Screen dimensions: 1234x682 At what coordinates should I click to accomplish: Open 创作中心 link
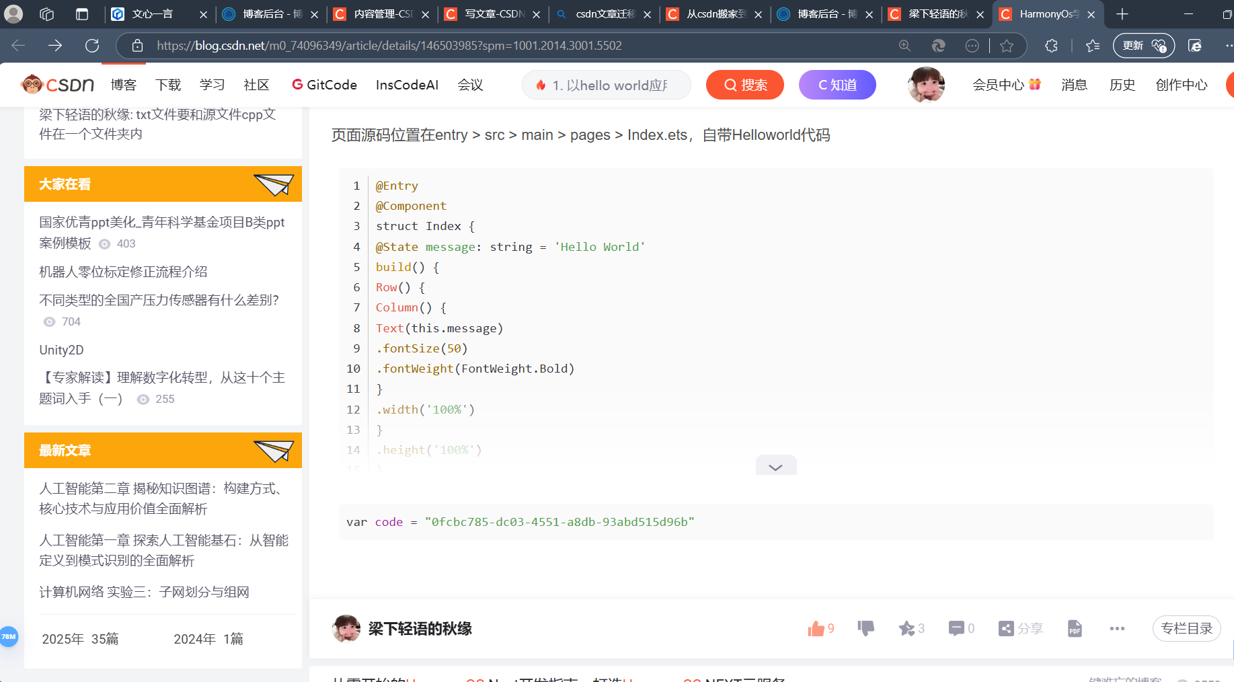(x=1181, y=85)
